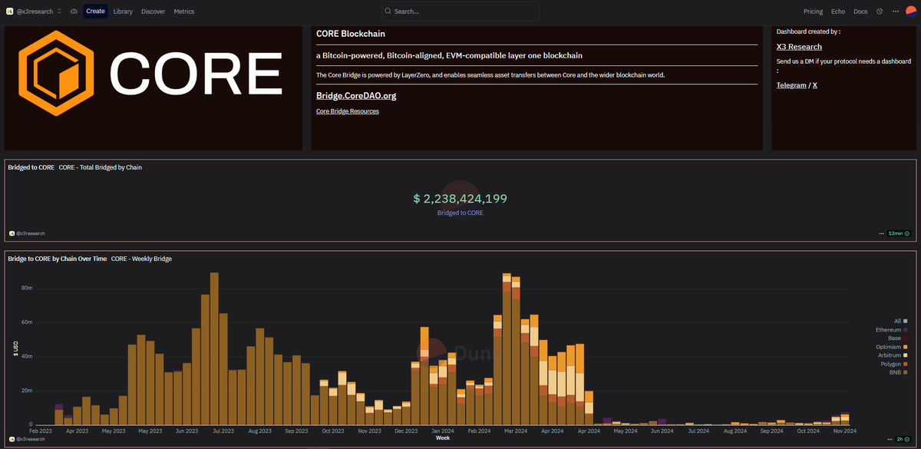This screenshot has height=449, width=921.
Task: Open the Pricing page
Action: pyautogui.click(x=813, y=12)
